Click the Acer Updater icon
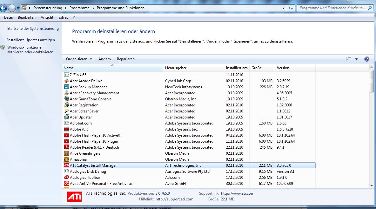376x209 pixels. pyautogui.click(x=67, y=117)
